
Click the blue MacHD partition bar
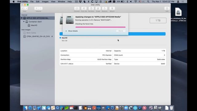(x=147, y=34)
